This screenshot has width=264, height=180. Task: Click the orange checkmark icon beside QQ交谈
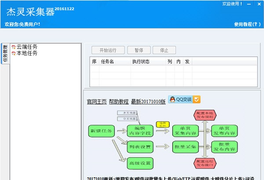[x=197, y=99]
